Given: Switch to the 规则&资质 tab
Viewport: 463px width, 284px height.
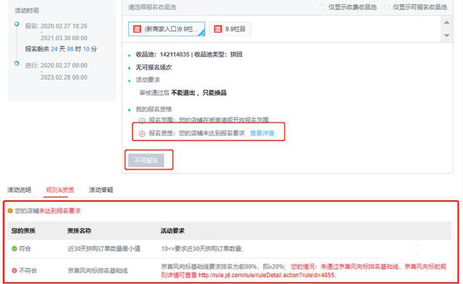Looking at the screenshot, I should point(60,190).
